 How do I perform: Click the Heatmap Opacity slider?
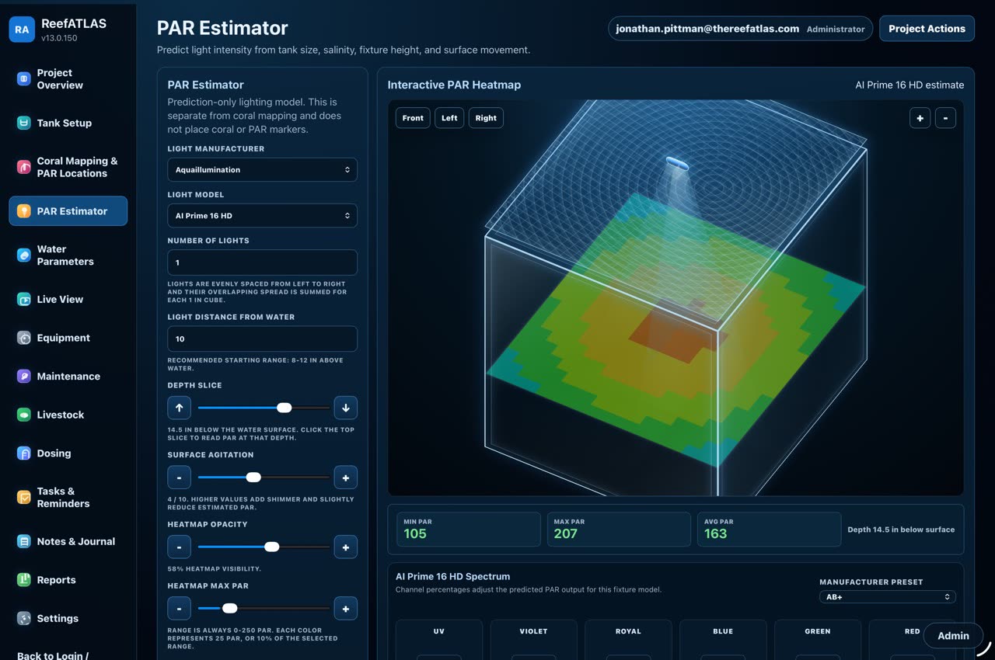(x=263, y=547)
